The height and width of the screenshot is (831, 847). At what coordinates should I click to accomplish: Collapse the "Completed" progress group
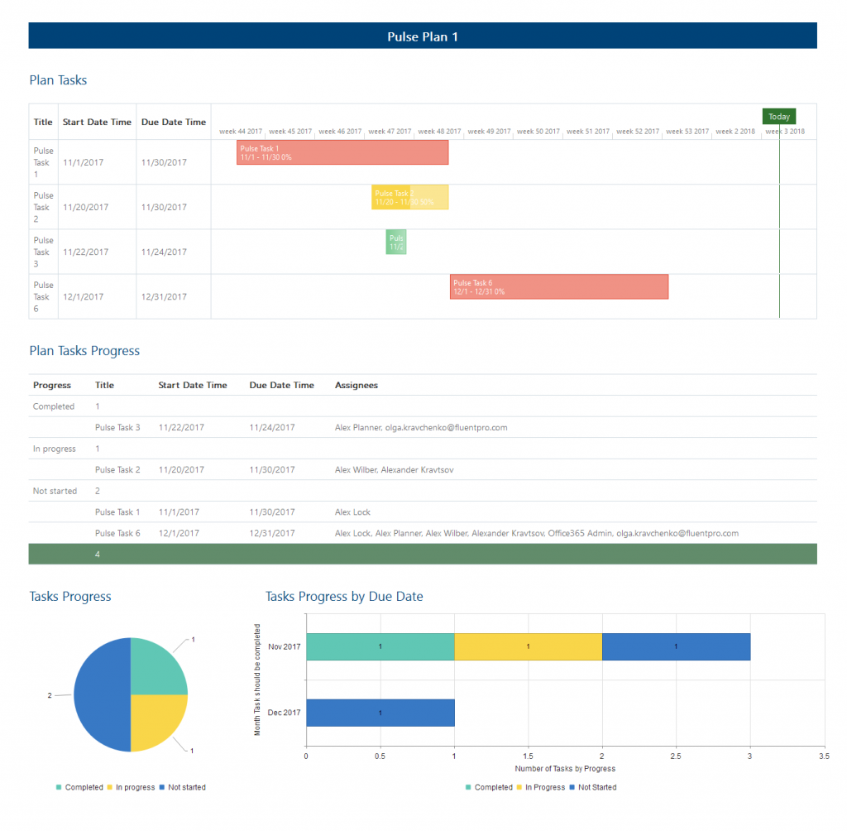[x=54, y=406]
